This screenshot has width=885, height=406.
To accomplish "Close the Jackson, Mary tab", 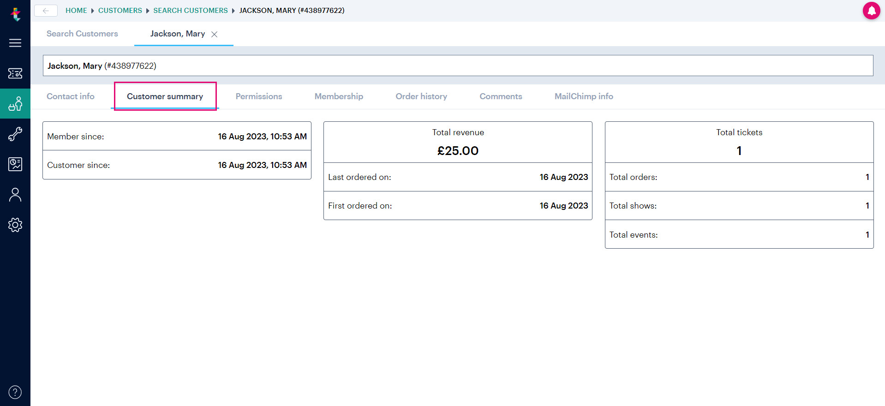I will [x=214, y=34].
